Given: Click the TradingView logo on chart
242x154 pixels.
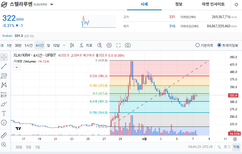Looking at the screenshot, I should pos(18,128).
